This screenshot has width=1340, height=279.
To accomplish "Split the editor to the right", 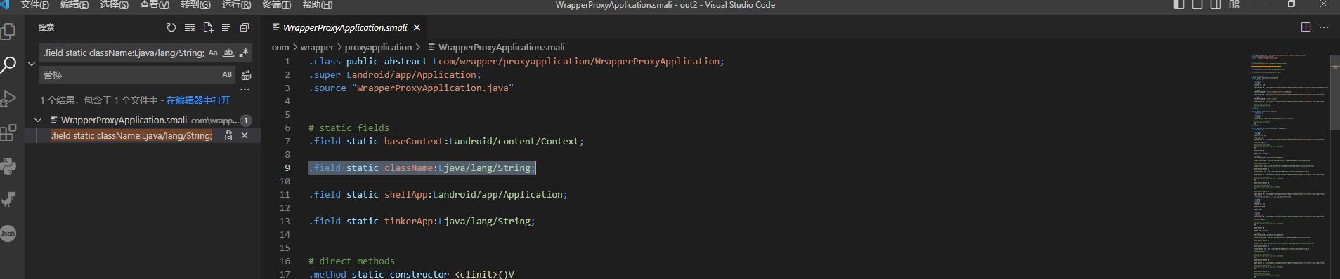I will (1306, 27).
